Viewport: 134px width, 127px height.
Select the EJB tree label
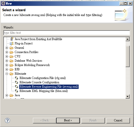point(17,69)
